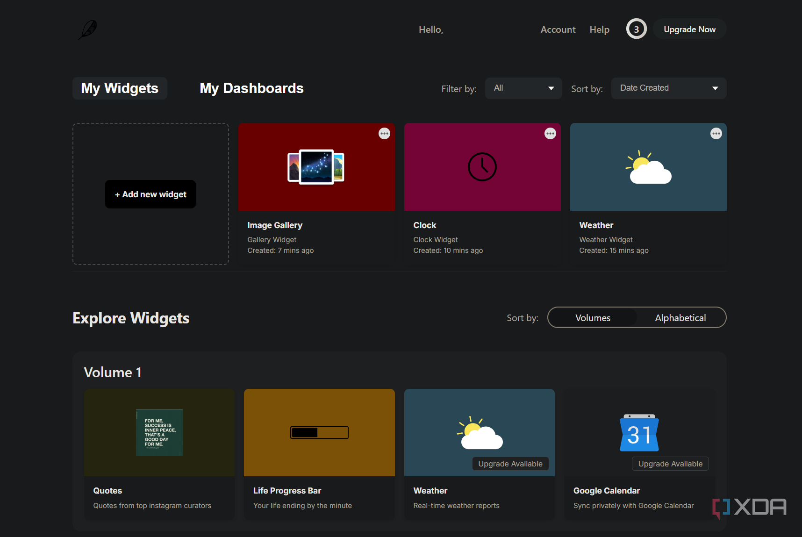Open the notification badge showing 3
Screen dimensions: 802x537
[636, 29]
